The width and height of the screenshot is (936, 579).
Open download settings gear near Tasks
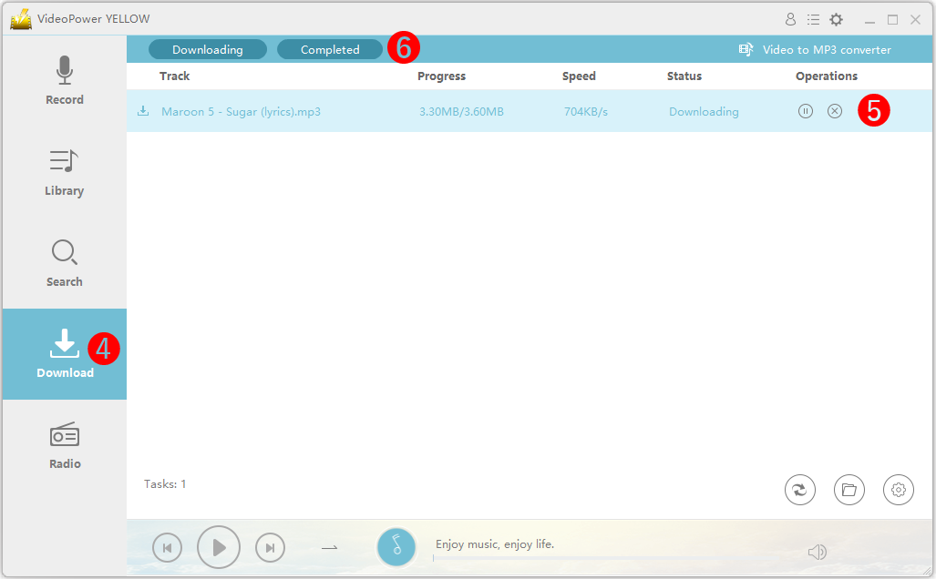899,490
